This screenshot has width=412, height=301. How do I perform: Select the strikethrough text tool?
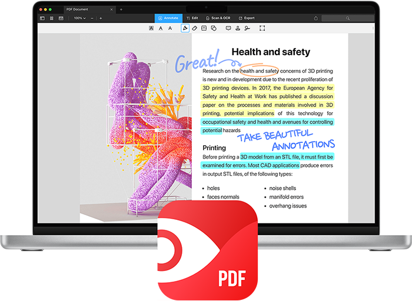click(x=170, y=28)
